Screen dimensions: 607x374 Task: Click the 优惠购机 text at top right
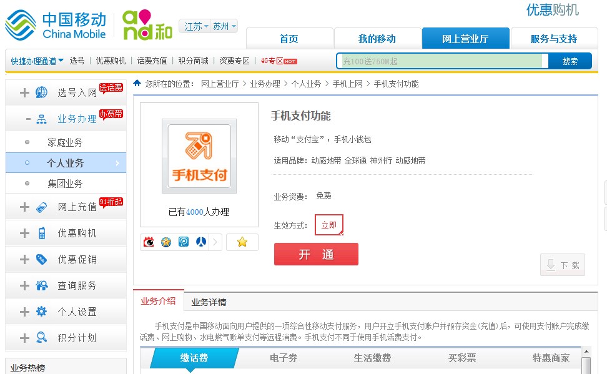pos(553,10)
